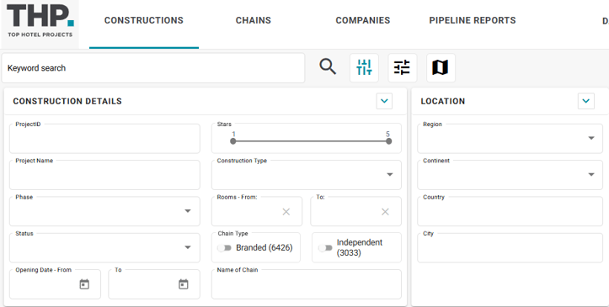Switch to the Chains tab
609x307 pixels.
pos(254,20)
